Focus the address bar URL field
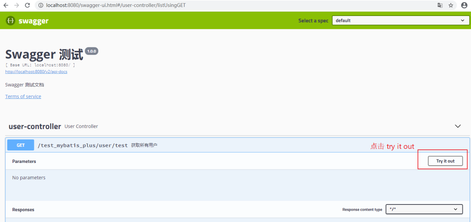Viewport: 471px width, 222px height. pos(234,5)
